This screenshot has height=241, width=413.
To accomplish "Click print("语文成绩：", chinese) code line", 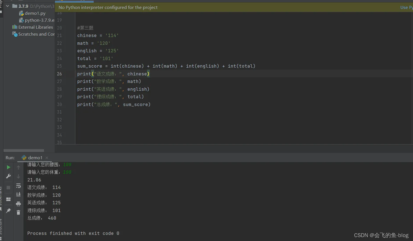I will coord(114,74).
